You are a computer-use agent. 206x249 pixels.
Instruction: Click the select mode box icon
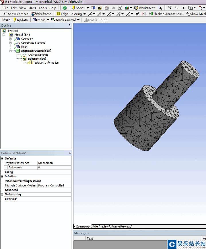click(190, 8)
